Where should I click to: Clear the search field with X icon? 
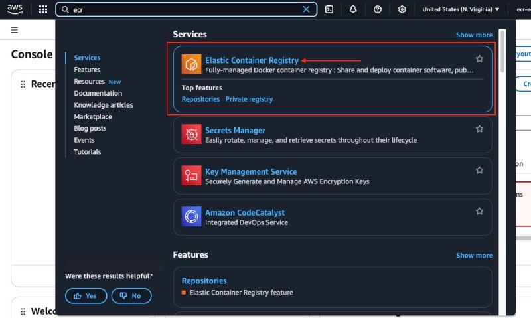(x=306, y=9)
